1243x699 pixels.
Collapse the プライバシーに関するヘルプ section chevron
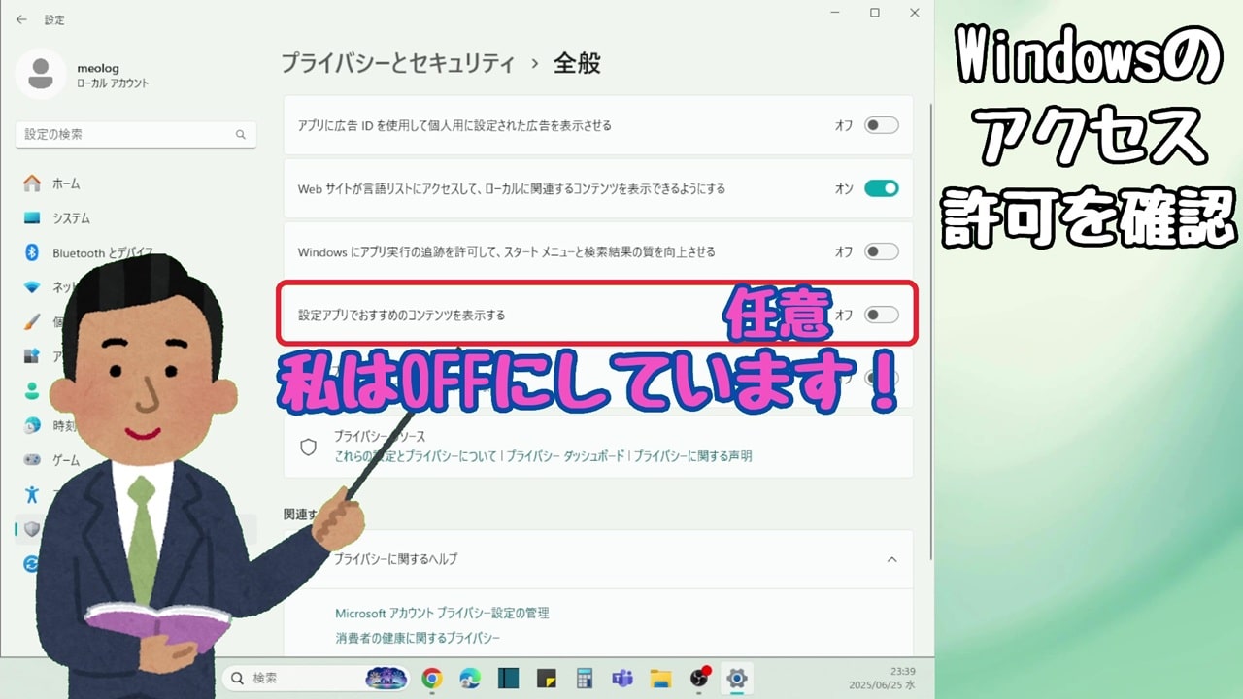click(x=892, y=559)
